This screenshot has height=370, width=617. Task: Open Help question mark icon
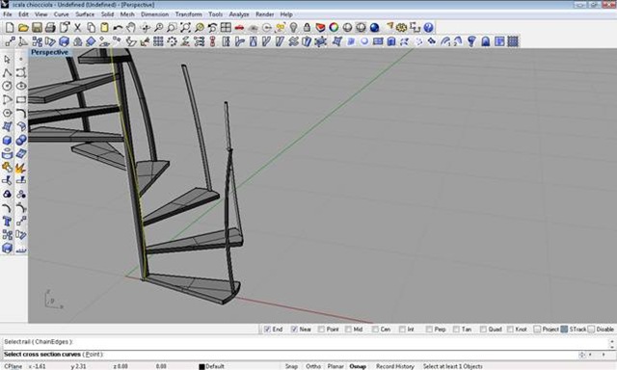[428, 28]
